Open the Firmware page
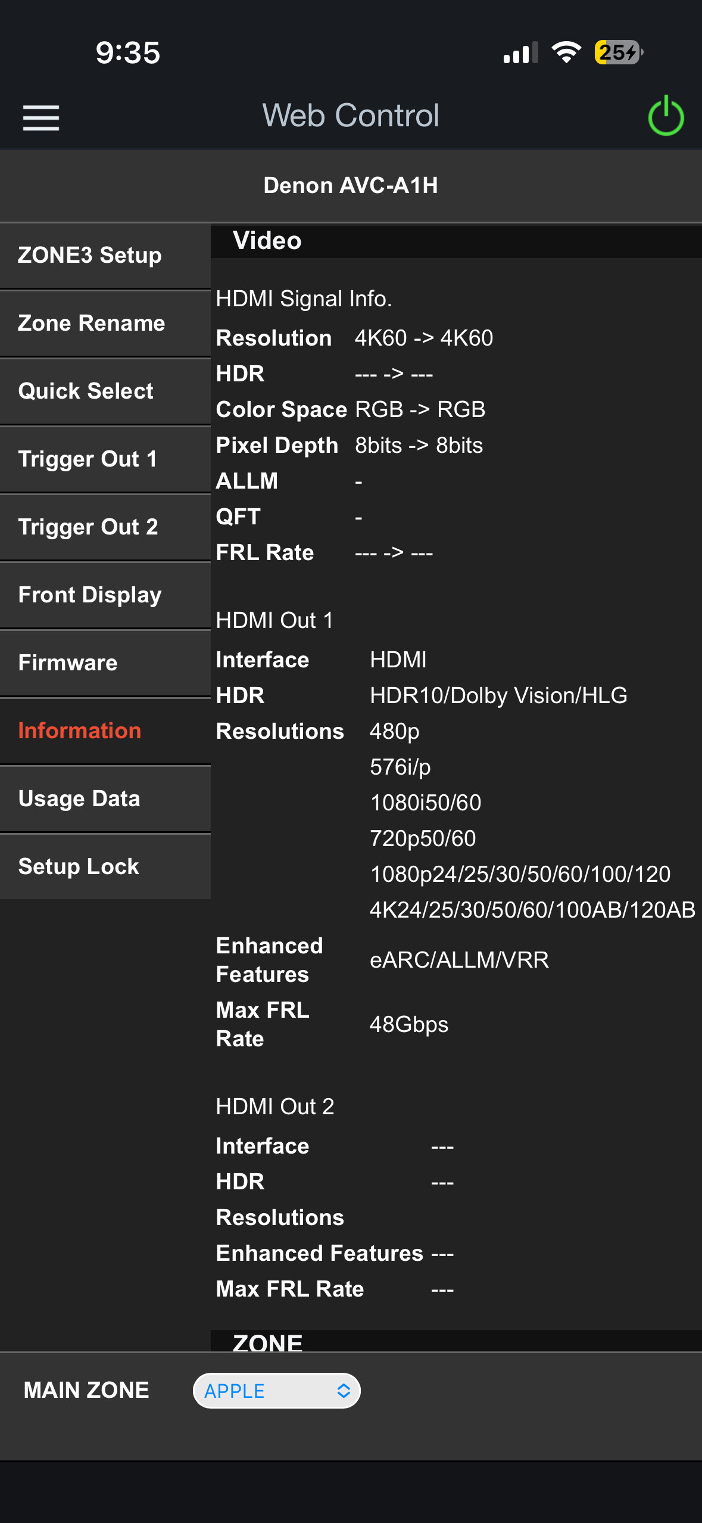This screenshot has width=702, height=1523. [x=105, y=663]
